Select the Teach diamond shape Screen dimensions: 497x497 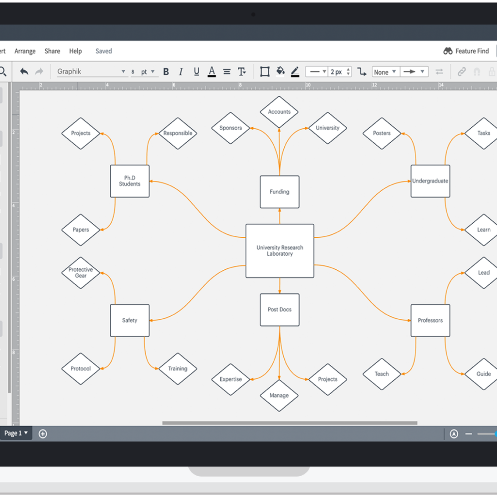381,374
